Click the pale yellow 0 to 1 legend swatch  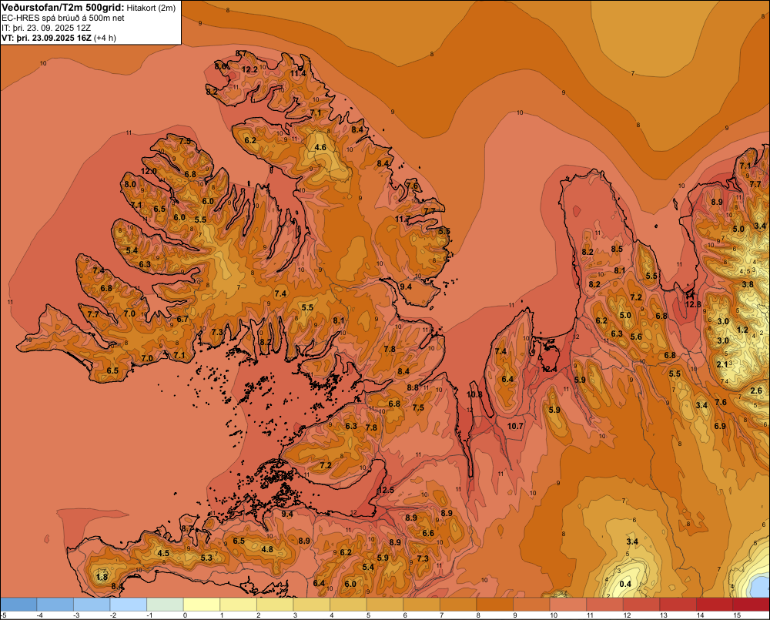click(x=202, y=605)
